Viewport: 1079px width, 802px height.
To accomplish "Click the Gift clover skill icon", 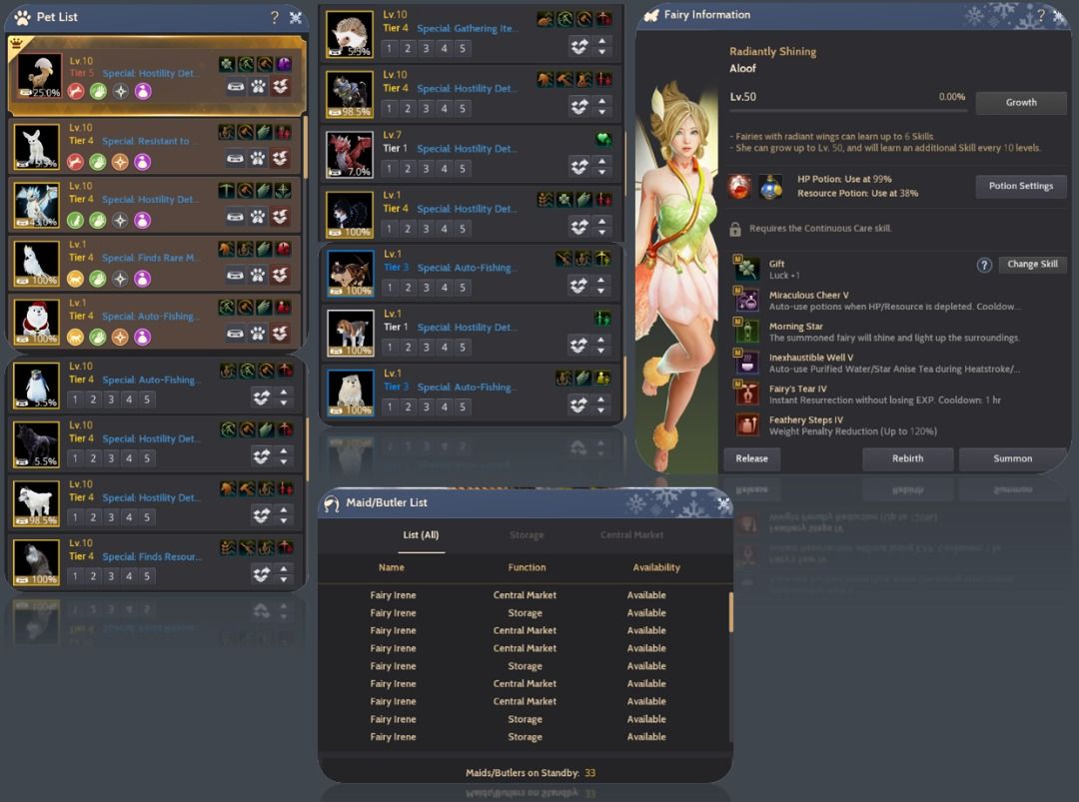I will [746, 268].
